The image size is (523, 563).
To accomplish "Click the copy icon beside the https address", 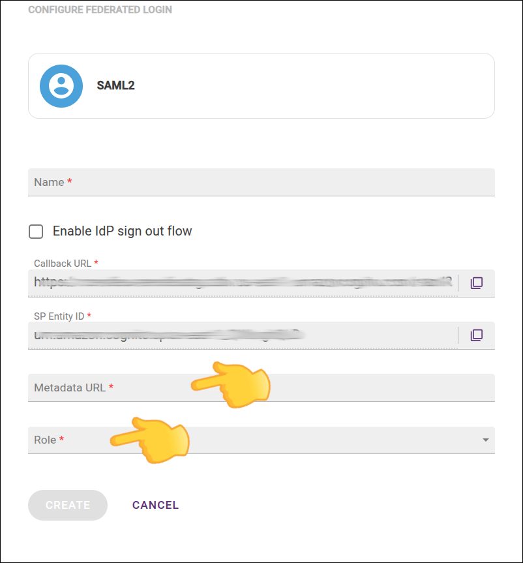I will point(477,282).
